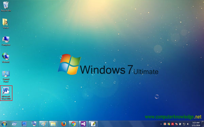Select the Microsoft Word 2010 desktop shortcut

(6, 93)
